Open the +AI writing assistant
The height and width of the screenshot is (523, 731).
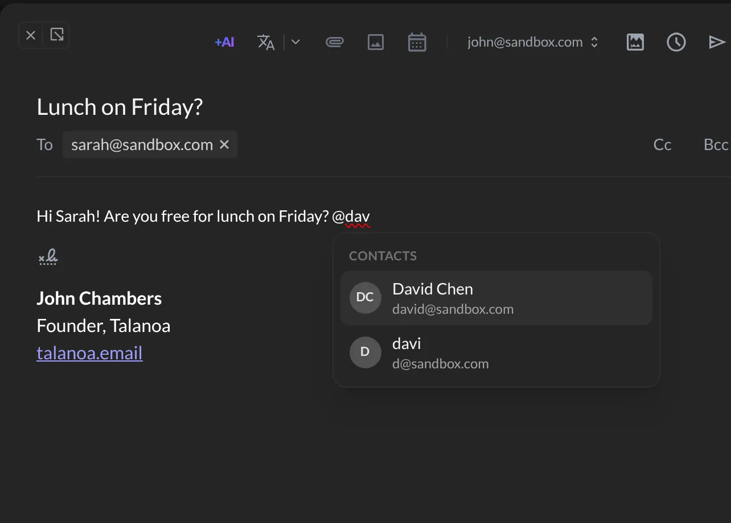click(x=224, y=42)
